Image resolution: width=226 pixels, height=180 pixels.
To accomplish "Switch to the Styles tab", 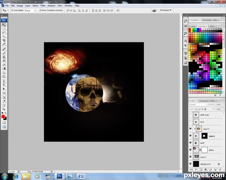I will (212, 26).
